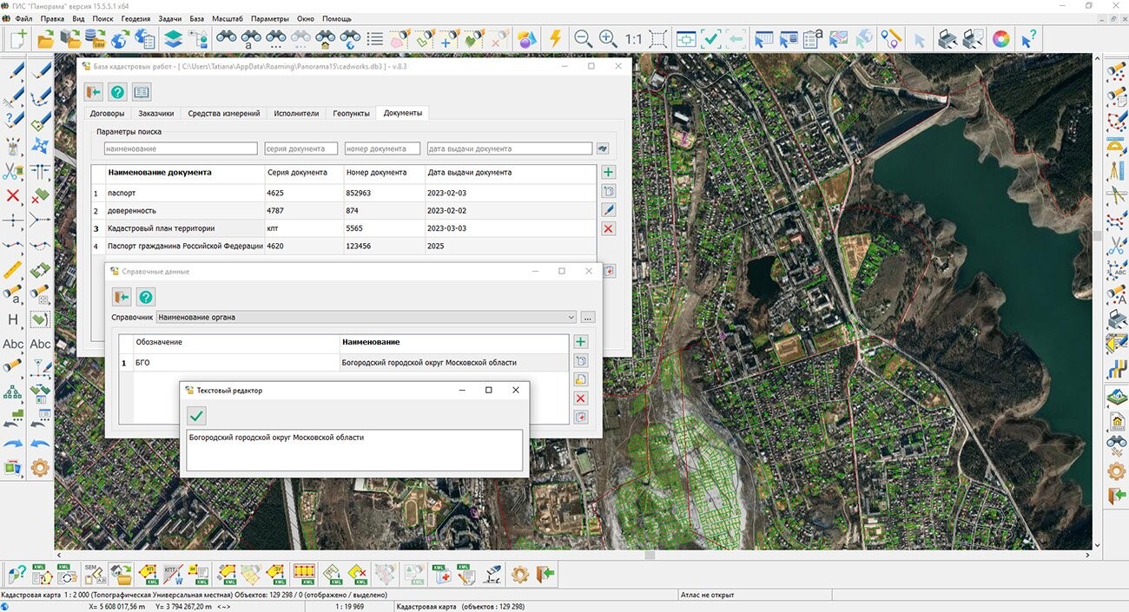Expand the Справочник dropdown list
Screen dimensions: 1129x612
pos(570,318)
